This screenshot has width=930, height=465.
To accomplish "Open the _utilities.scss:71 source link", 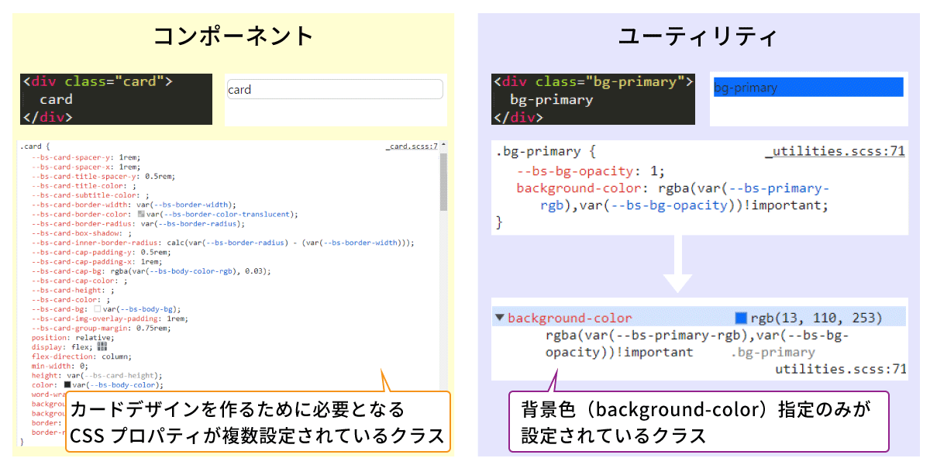I will coord(835,152).
